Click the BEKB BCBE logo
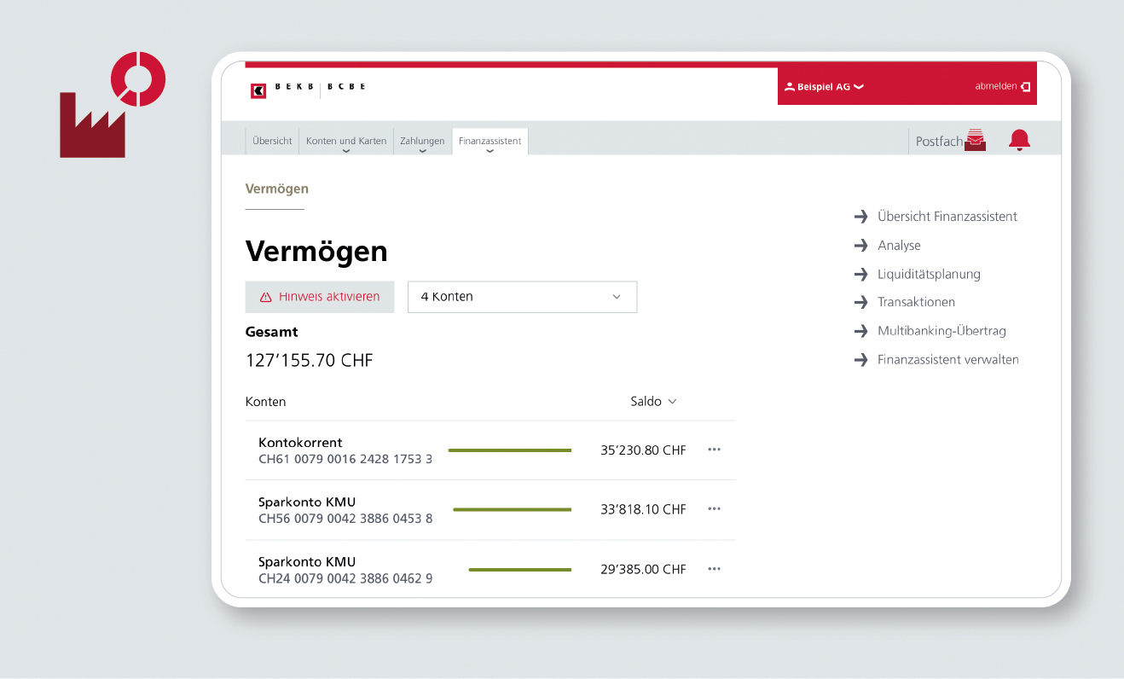 [307, 89]
